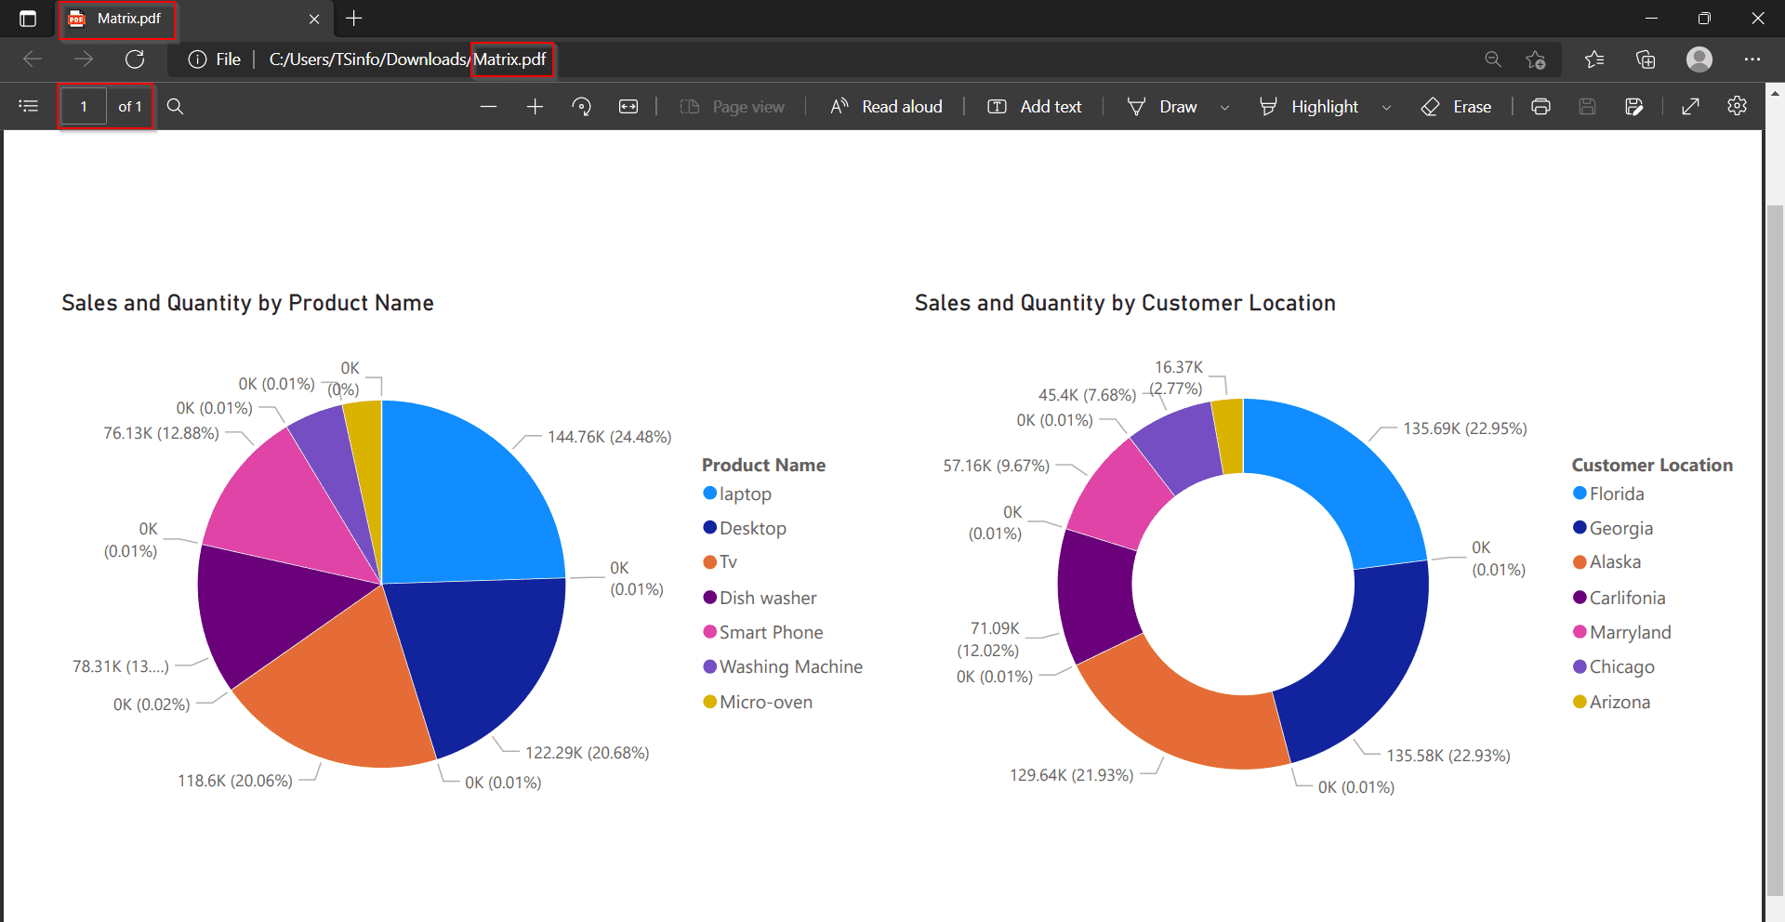Toggle fit to width view
The image size is (1785, 922).
tap(628, 107)
